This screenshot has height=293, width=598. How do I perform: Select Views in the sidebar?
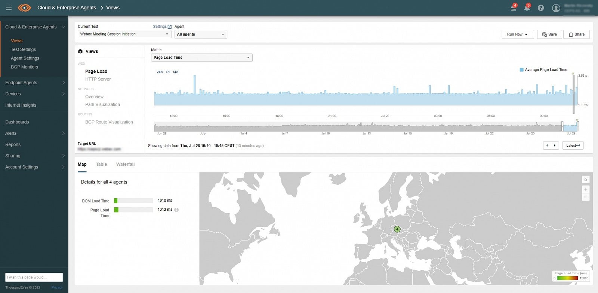[16, 41]
